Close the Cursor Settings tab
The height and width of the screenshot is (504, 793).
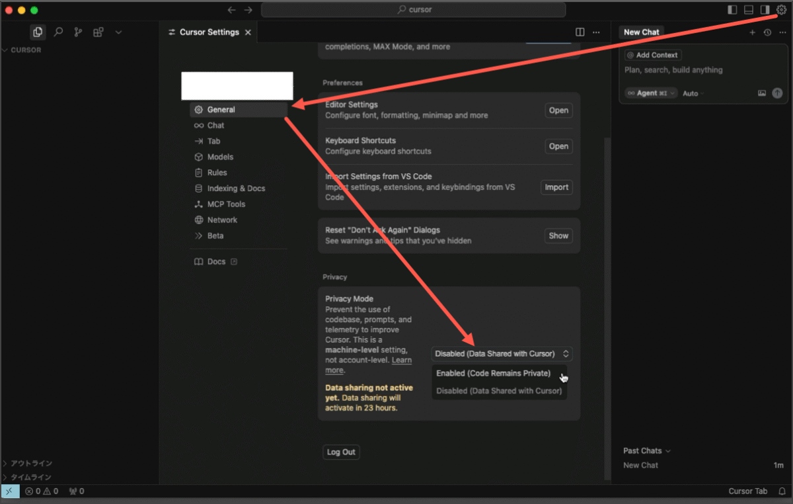[x=248, y=32]
